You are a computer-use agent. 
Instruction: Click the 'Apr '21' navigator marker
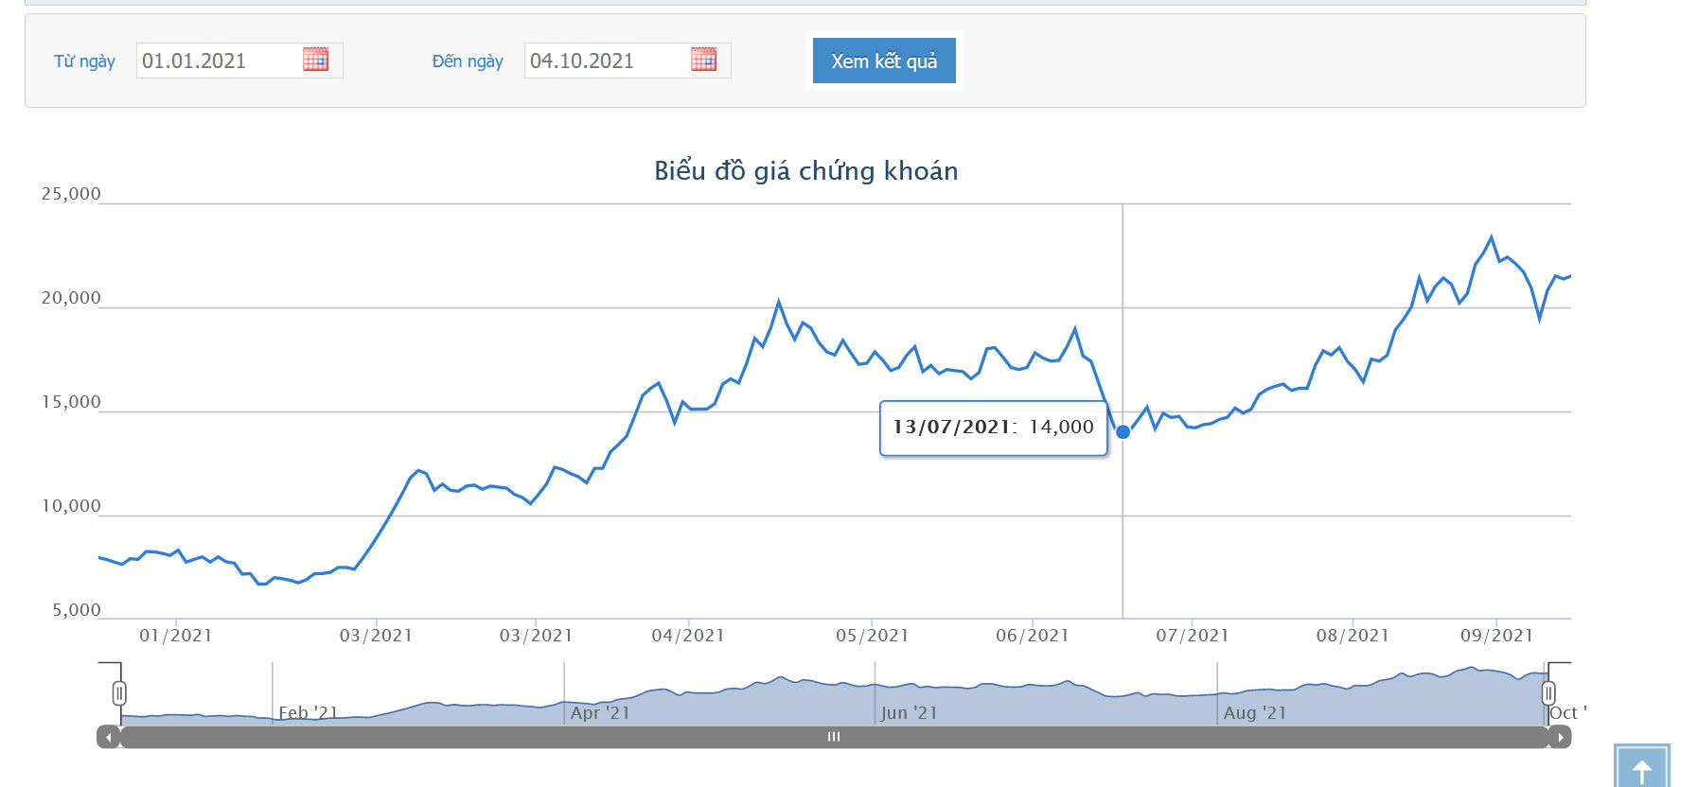coord(600,712)
